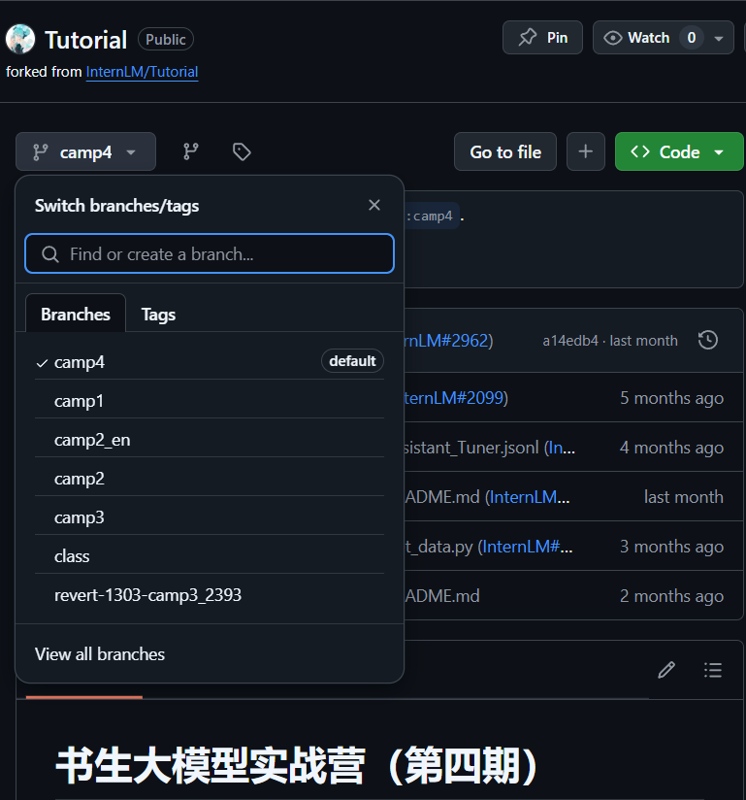The height and width of the screenshot is (800, 746).
Task: Switch to the Tags tab
Action: pyautogui.click(x=158, y=315)
